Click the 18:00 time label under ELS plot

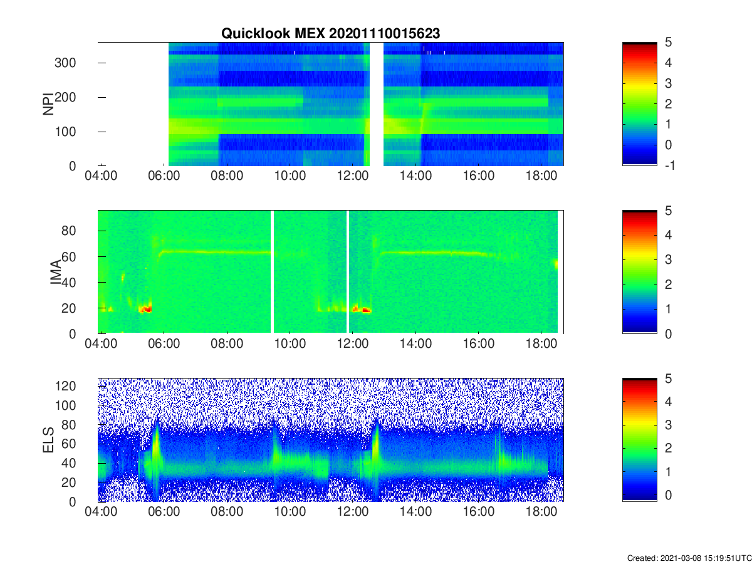click(x=541, y=513)
